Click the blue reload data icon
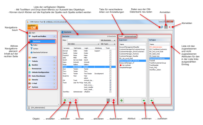Image resolution: width=203 pixels, height=125 pixels. pyautogui.click(x=162, y=27)
